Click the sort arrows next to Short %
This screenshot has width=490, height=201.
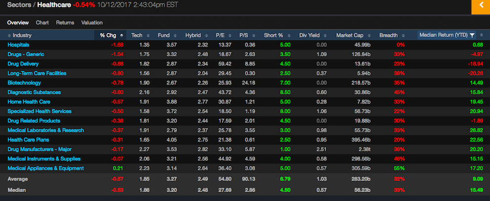pyautogui.click(x=288, y=35)
